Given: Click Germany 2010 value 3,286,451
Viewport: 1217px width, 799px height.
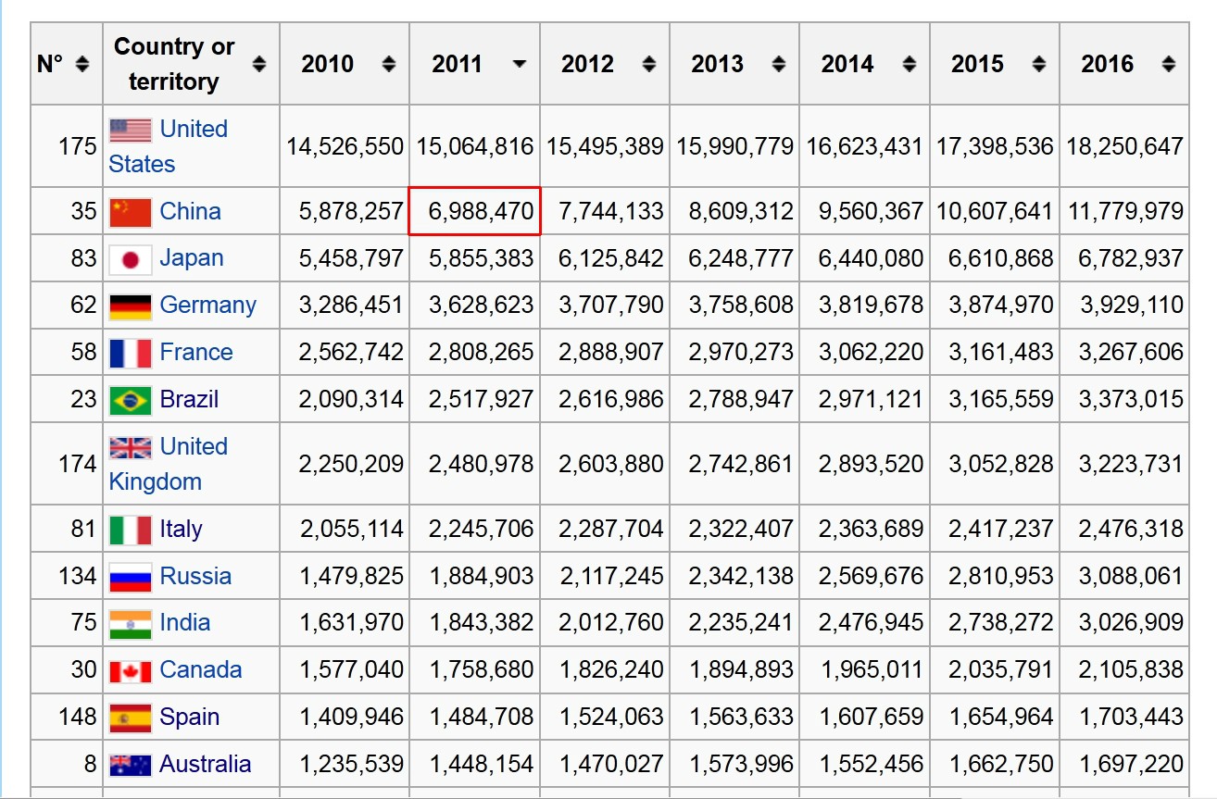Looking at the screenshot, I should [351, 306].
